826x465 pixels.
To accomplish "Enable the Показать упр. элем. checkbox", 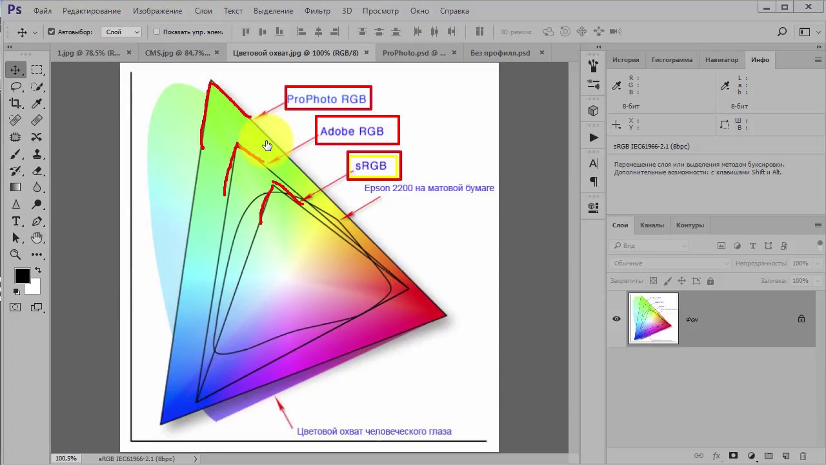I will [156, 32].
